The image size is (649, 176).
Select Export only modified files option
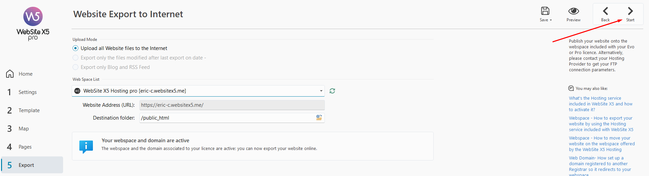[x=139, y=58]
